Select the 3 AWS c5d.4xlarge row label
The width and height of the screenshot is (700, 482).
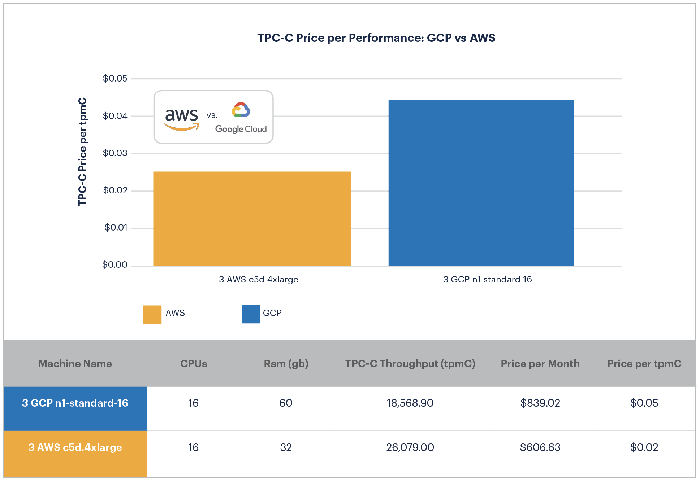(75, 447)
